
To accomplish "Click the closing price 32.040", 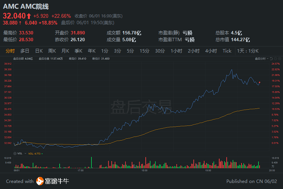I will coord(14,16).
